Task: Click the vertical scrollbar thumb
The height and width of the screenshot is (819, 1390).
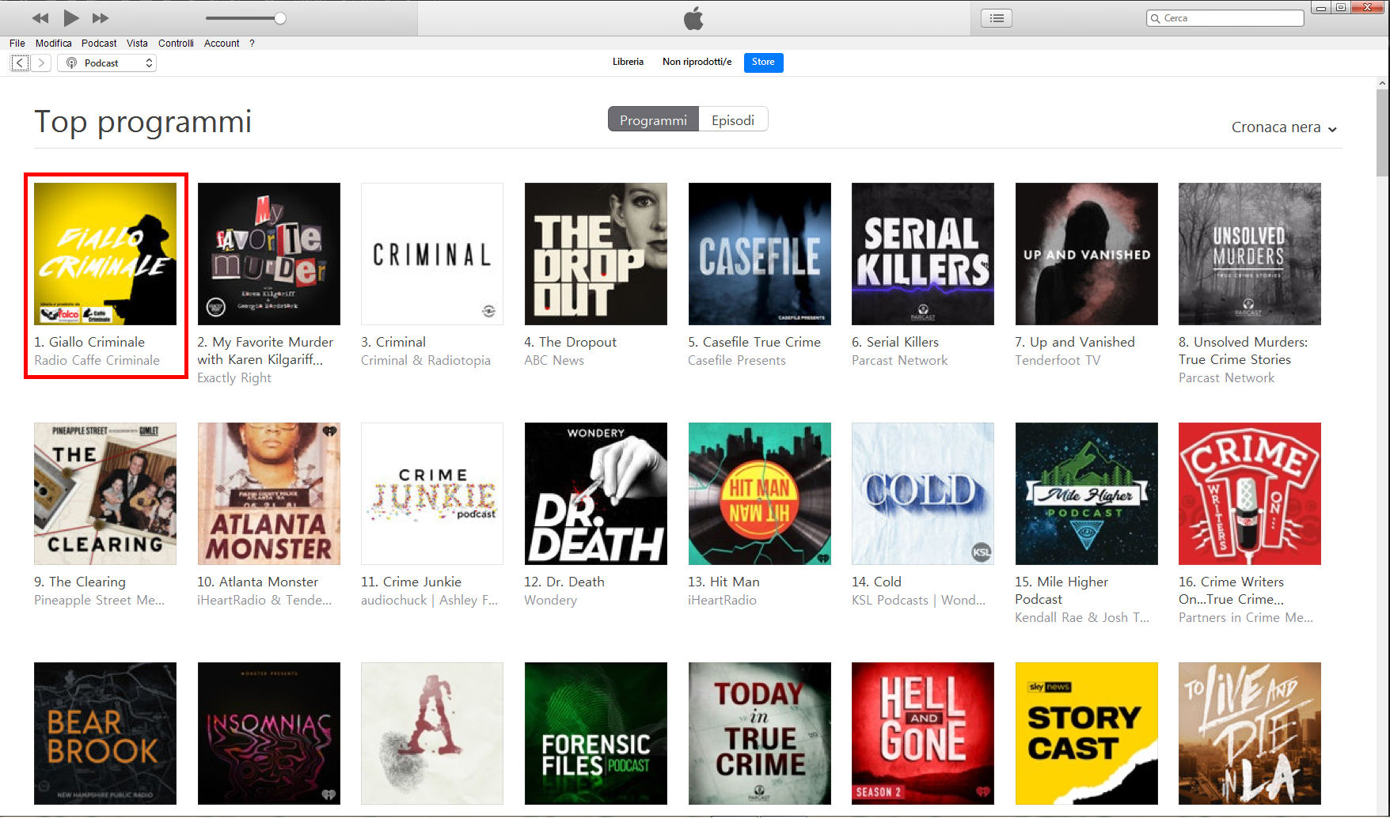Action: coord(1382,132)
